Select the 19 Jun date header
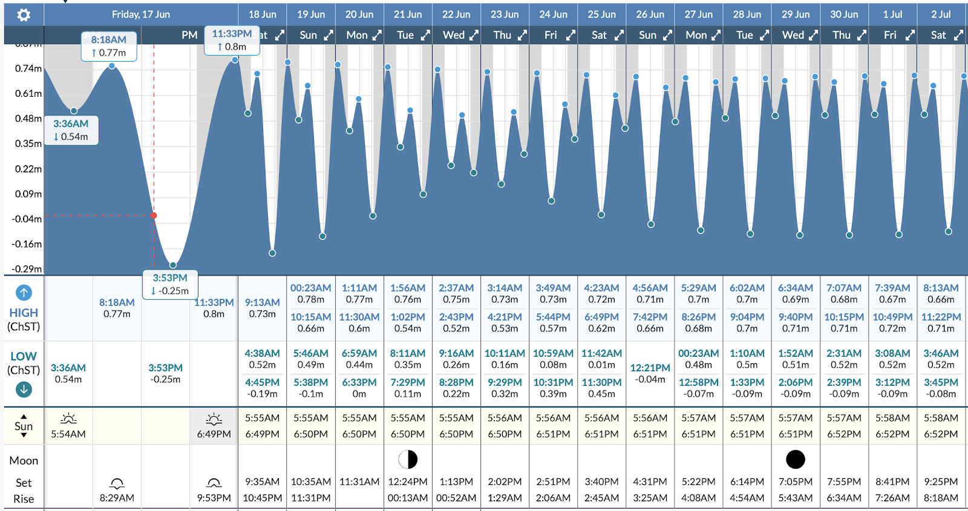Image resolution: width=968 pixels, height=511 pixels. point(311,15)
